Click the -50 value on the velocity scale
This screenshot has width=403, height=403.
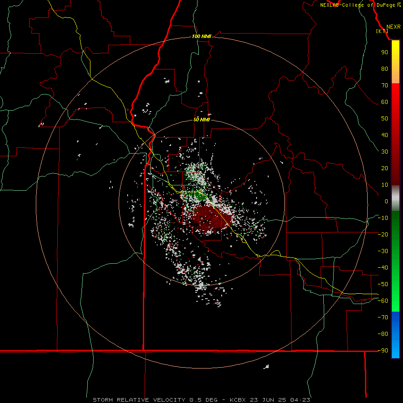click(383, 284)
